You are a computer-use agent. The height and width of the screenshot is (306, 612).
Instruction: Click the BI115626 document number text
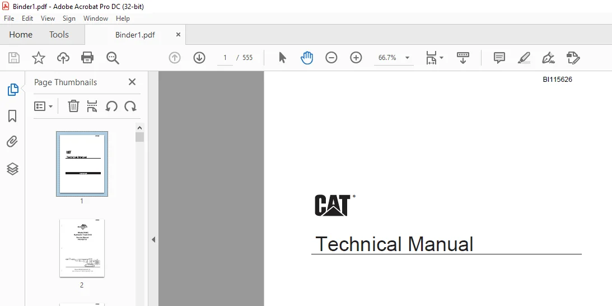click(x=557, y=80)
